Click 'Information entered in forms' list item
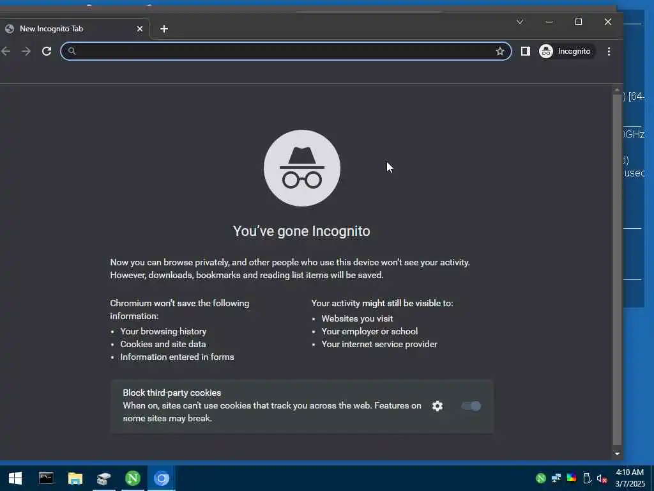The width and height of the screenshot is (654, 491). pyautogui.click(x=178, y=357)
